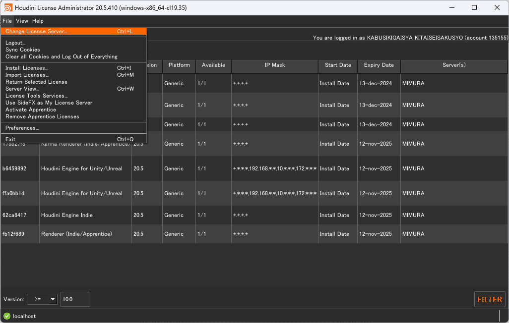Click the green localhost connection status icon
The width and height of the screenshot is (509, 323).
pyautogui.click(x=5, y=316)
